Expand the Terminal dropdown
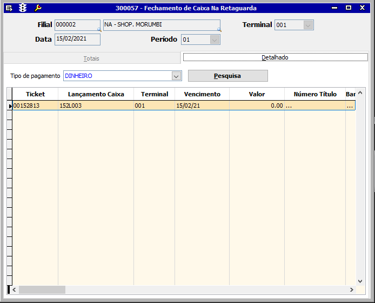The width and height of the screenshot is (375, 303). [x=308, y=25]
